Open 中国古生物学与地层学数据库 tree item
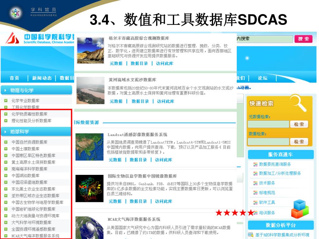The image size is (319, 239). 37,202
